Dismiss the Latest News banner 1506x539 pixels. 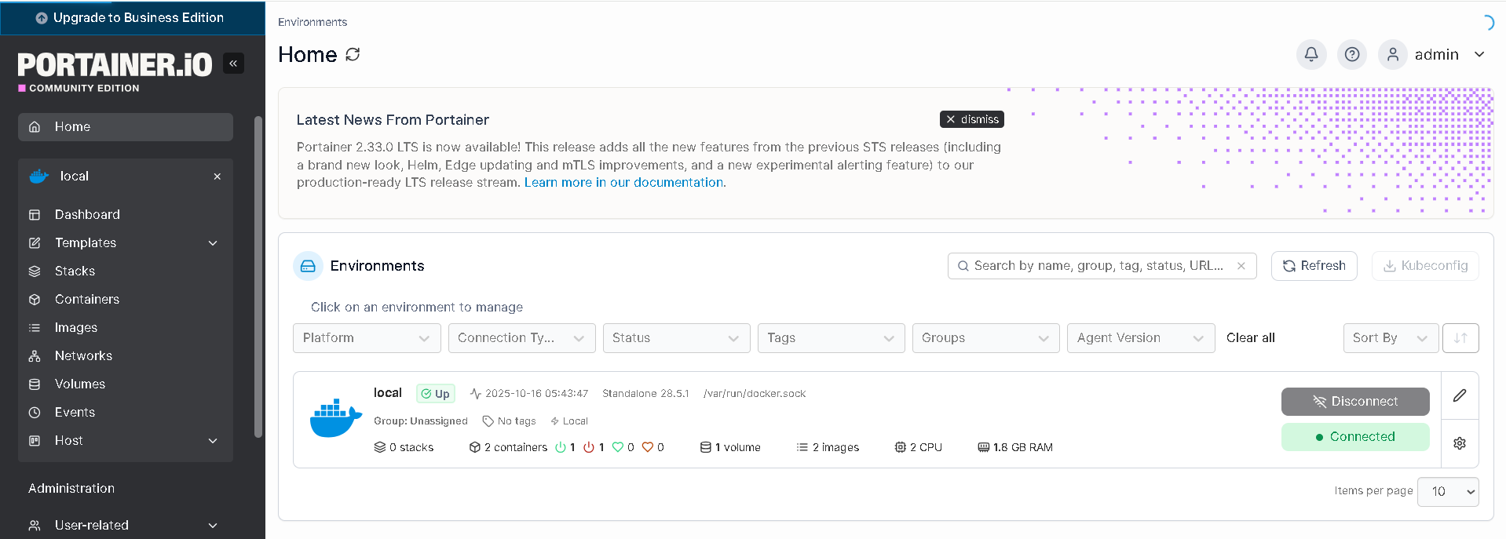(971, 119)
